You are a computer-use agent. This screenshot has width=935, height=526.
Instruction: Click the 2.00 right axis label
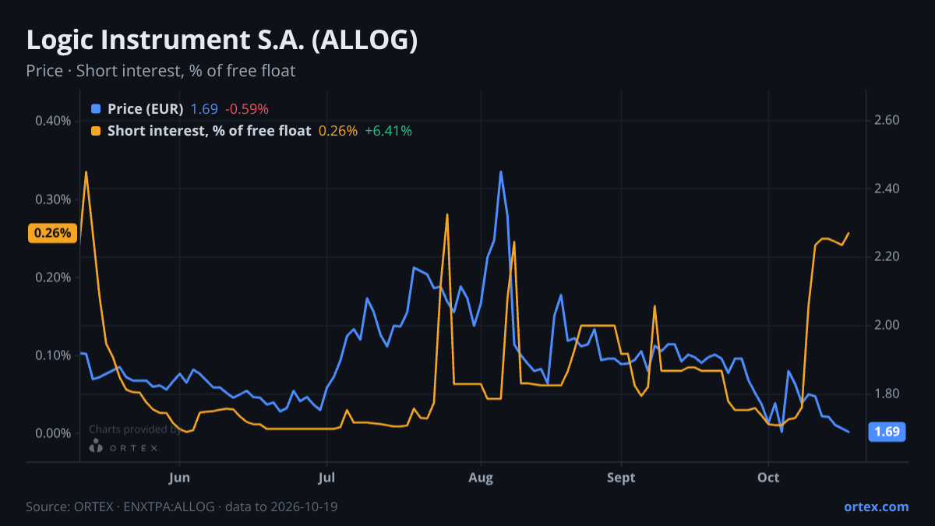(x=887, y=325)
